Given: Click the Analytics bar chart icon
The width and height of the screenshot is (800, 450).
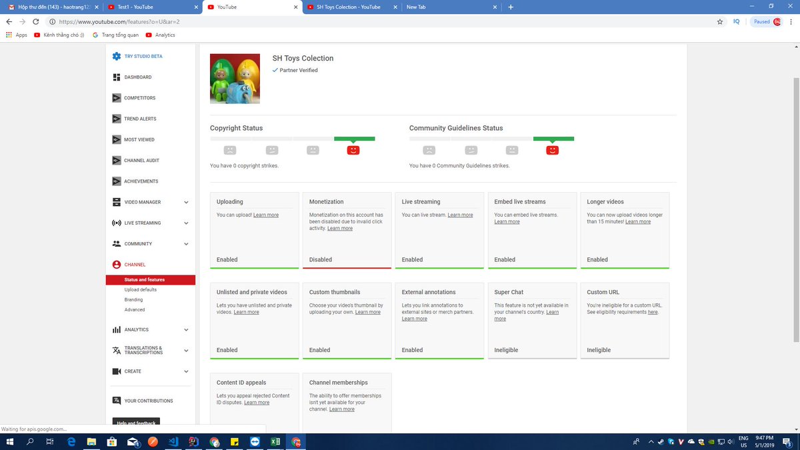Looking at the screenshot, I should pyautogui.click(x=117, y=330).
